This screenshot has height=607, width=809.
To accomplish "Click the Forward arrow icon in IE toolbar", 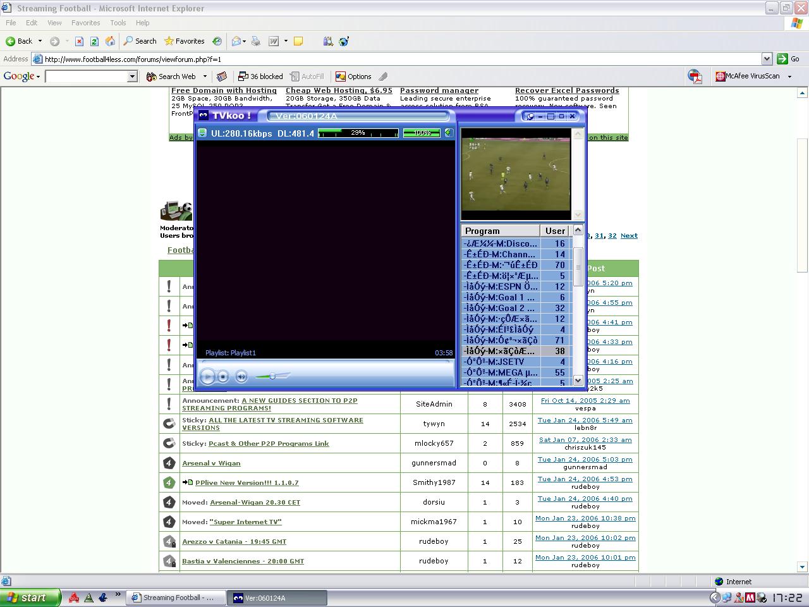I will 55,41.
